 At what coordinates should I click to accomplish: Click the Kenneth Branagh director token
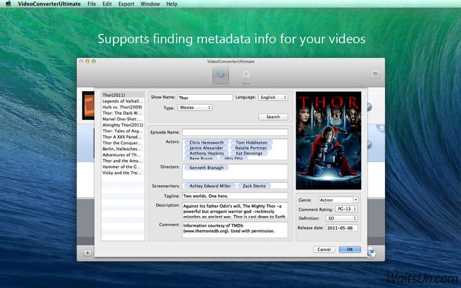(x=206, y=168)
